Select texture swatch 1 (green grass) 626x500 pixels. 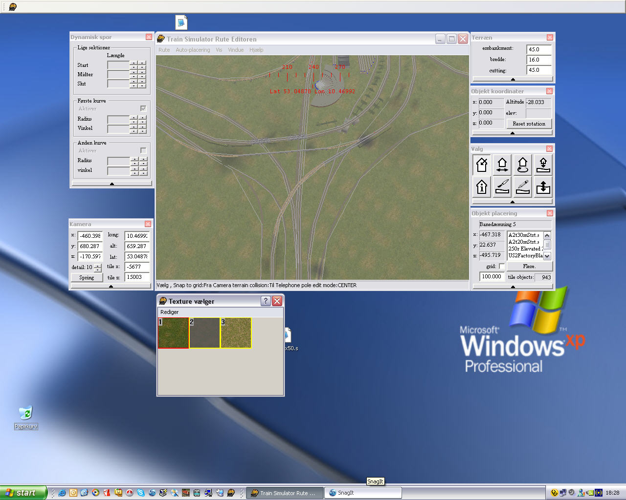pos(173,333)
